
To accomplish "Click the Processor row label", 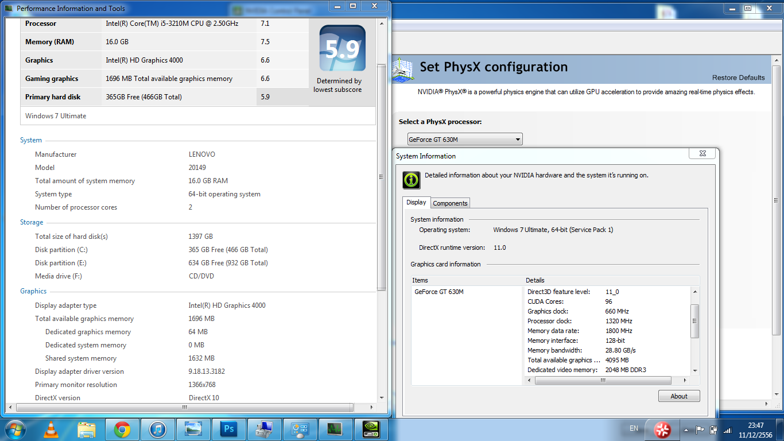I will coord(41,24).
